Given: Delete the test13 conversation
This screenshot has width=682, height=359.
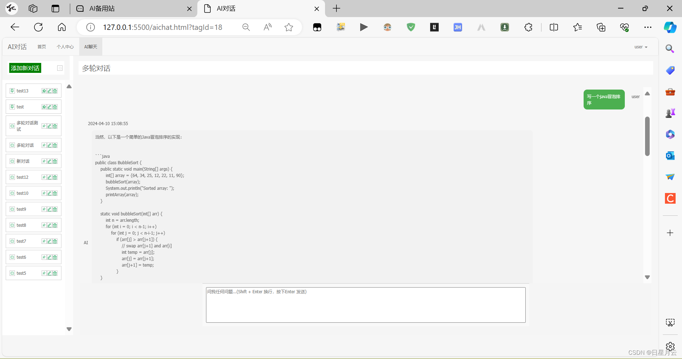Looking at the screenshot, I should [x=55, y=91].
